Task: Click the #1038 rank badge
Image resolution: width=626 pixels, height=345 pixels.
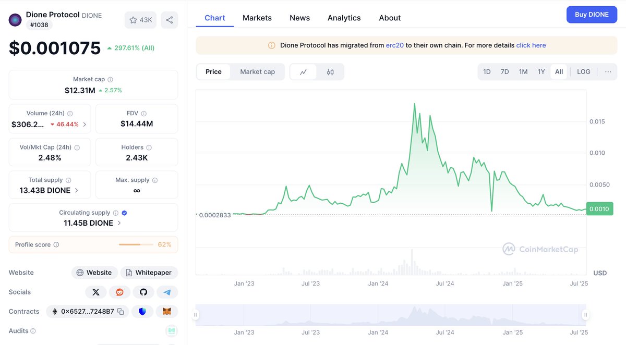Action: (39, 24)
